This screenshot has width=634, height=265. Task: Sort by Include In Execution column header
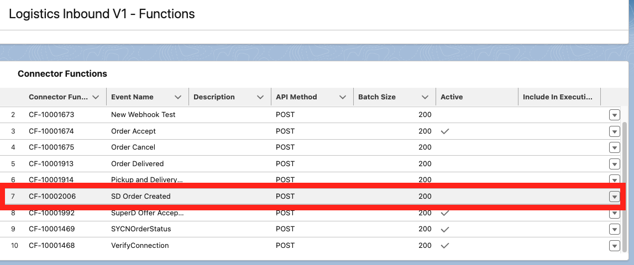[x=558, y=97]
